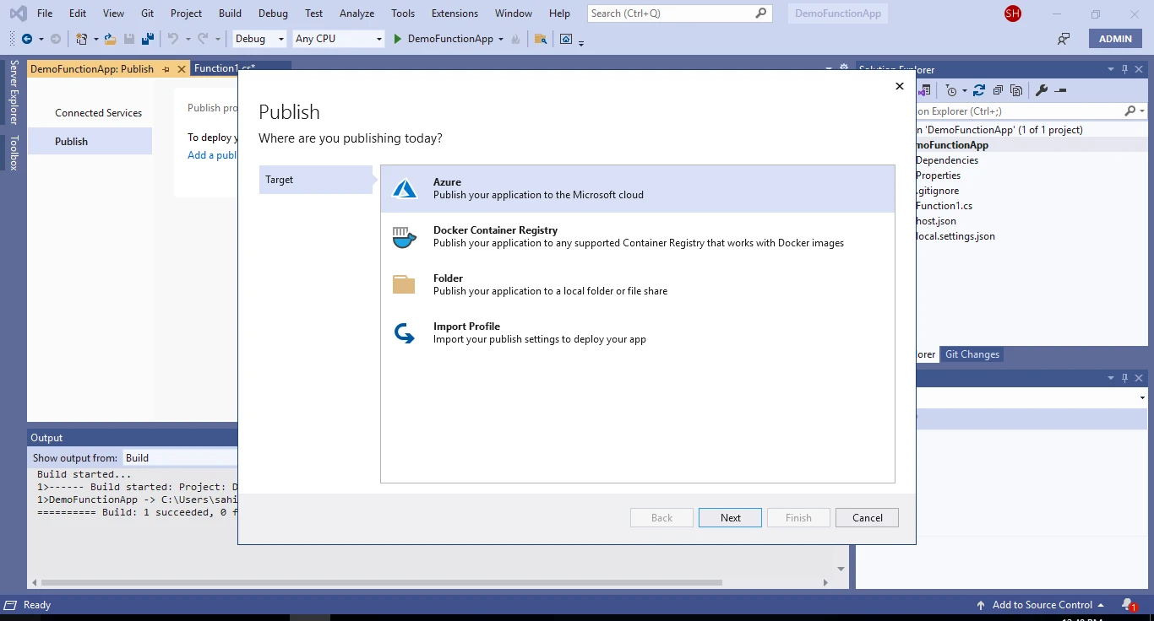Start debugging DemoFunctionApp with green run arrow
The height and width of the screenshot is (621, 1154).
pos(395,38)
